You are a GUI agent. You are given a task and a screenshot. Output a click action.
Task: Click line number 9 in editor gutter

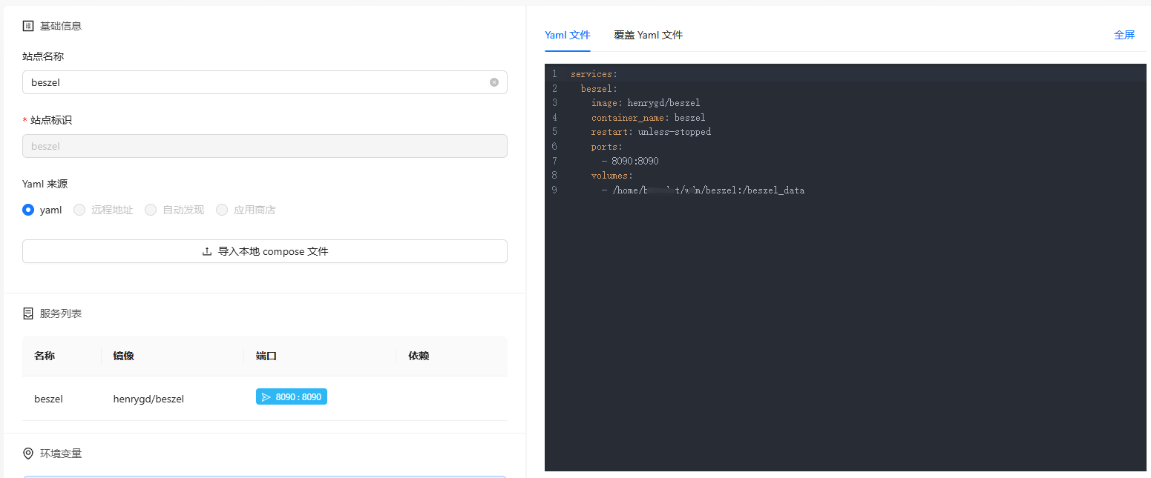(x=554, y=190)
